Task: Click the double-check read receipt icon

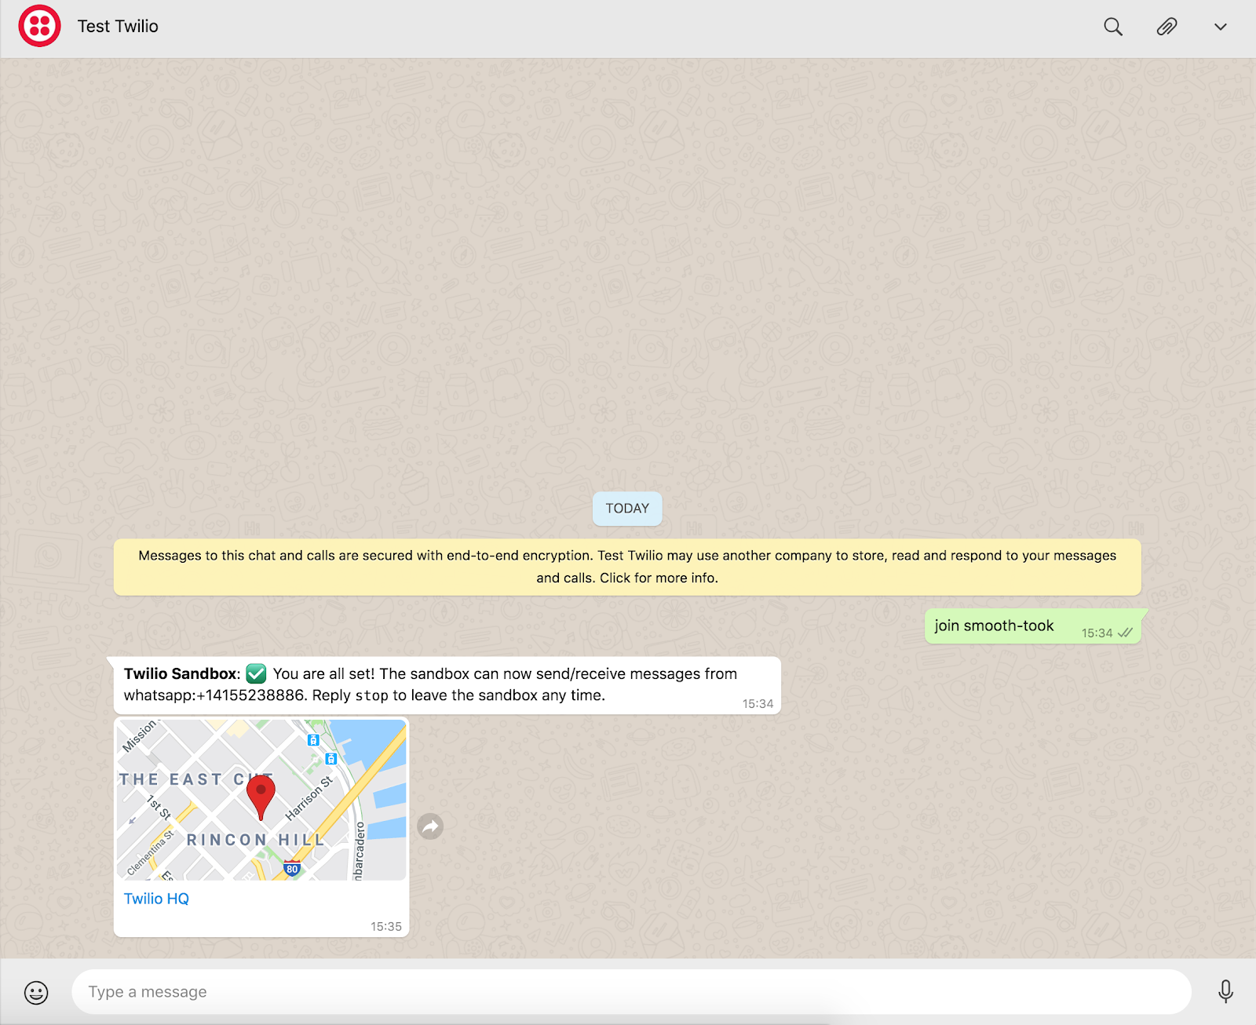Action: pyautogui.click(x=1125, y=633)
